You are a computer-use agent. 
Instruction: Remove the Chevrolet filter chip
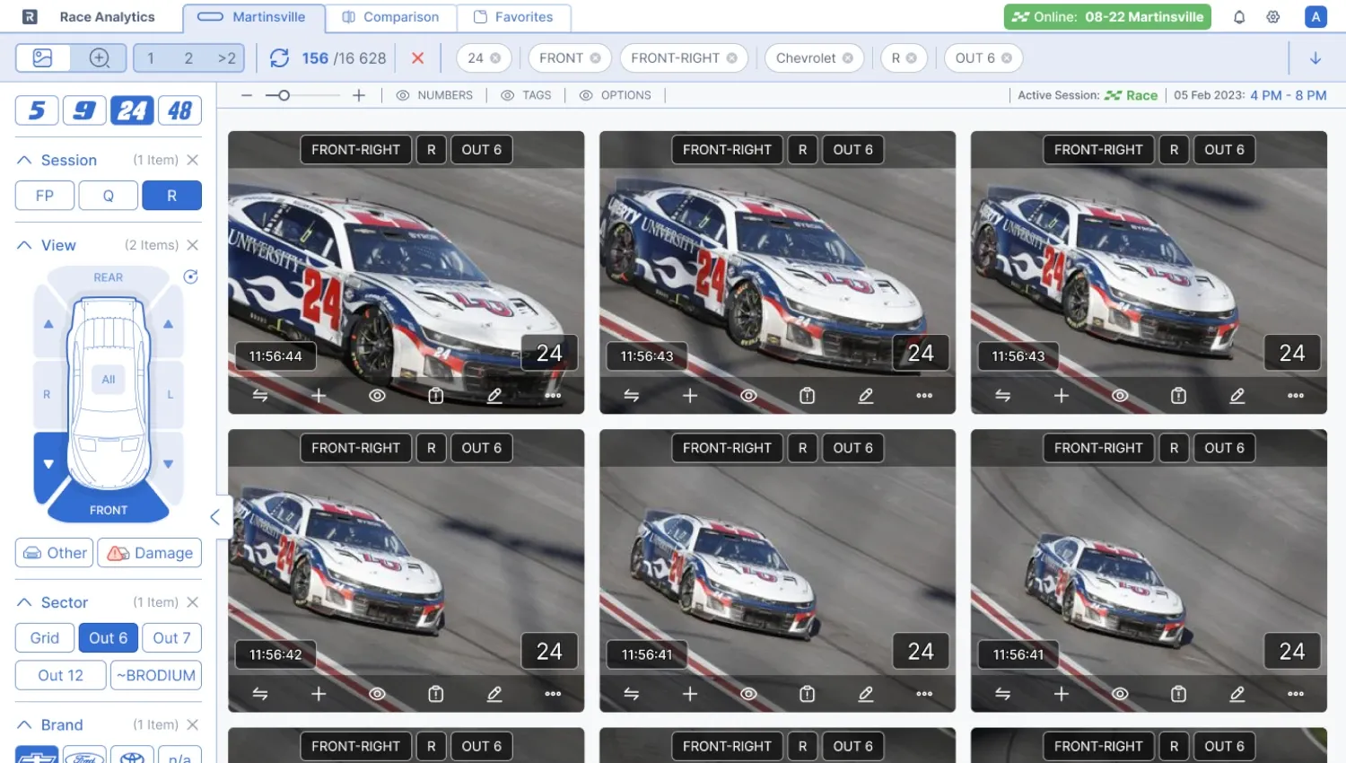[847, 58]
